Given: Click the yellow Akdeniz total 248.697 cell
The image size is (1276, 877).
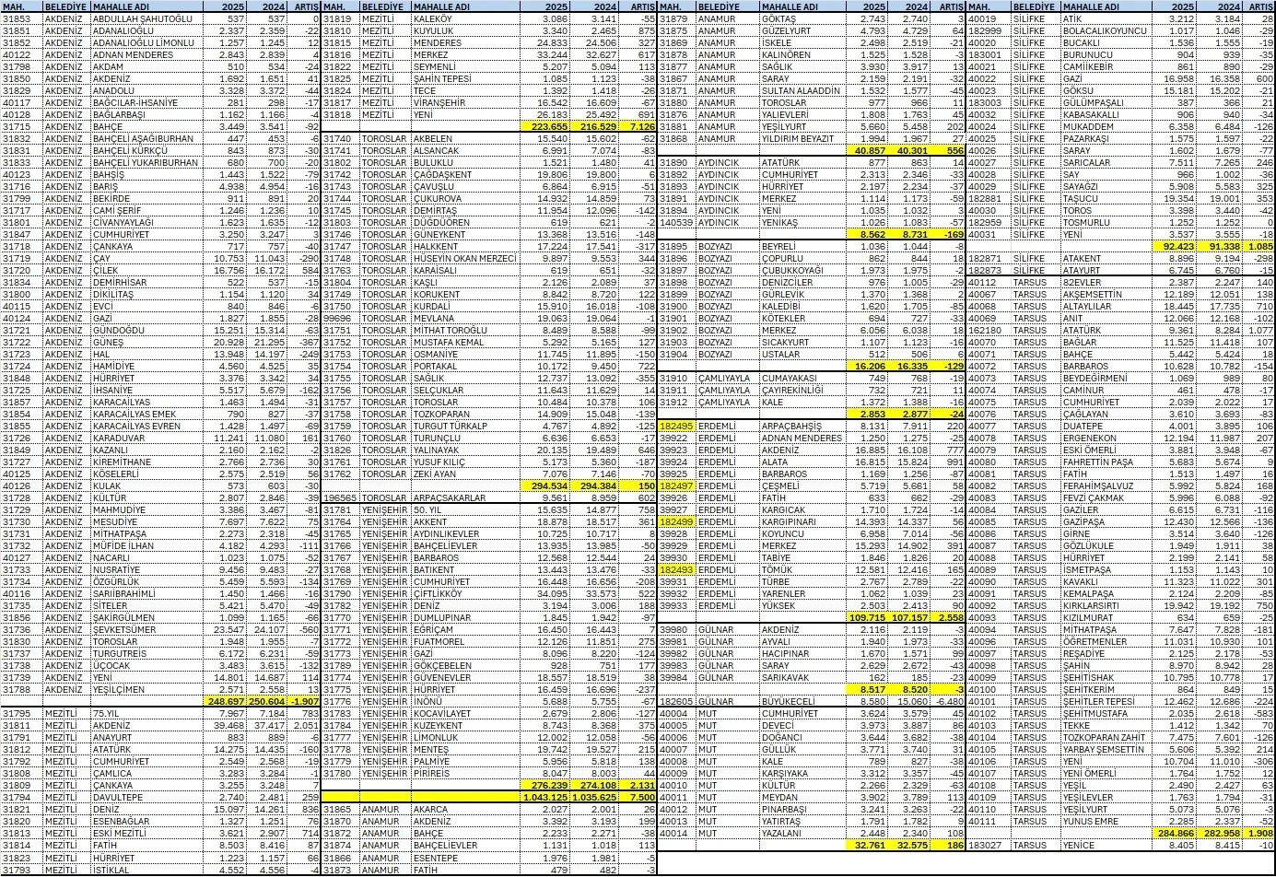Looking at the screenshot, I should tap(224, 701).
